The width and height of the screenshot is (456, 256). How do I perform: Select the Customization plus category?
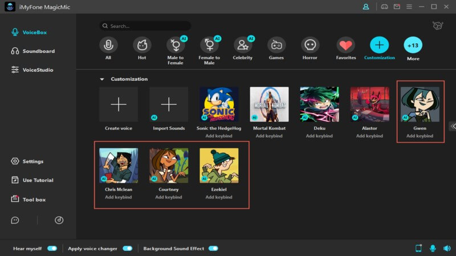tap(379, 45)
